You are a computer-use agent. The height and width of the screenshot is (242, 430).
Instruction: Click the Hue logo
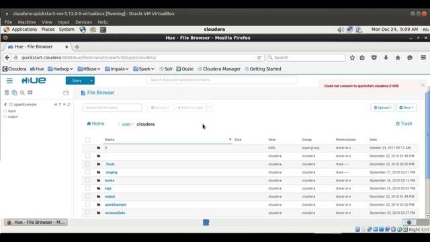click(34, 81)
